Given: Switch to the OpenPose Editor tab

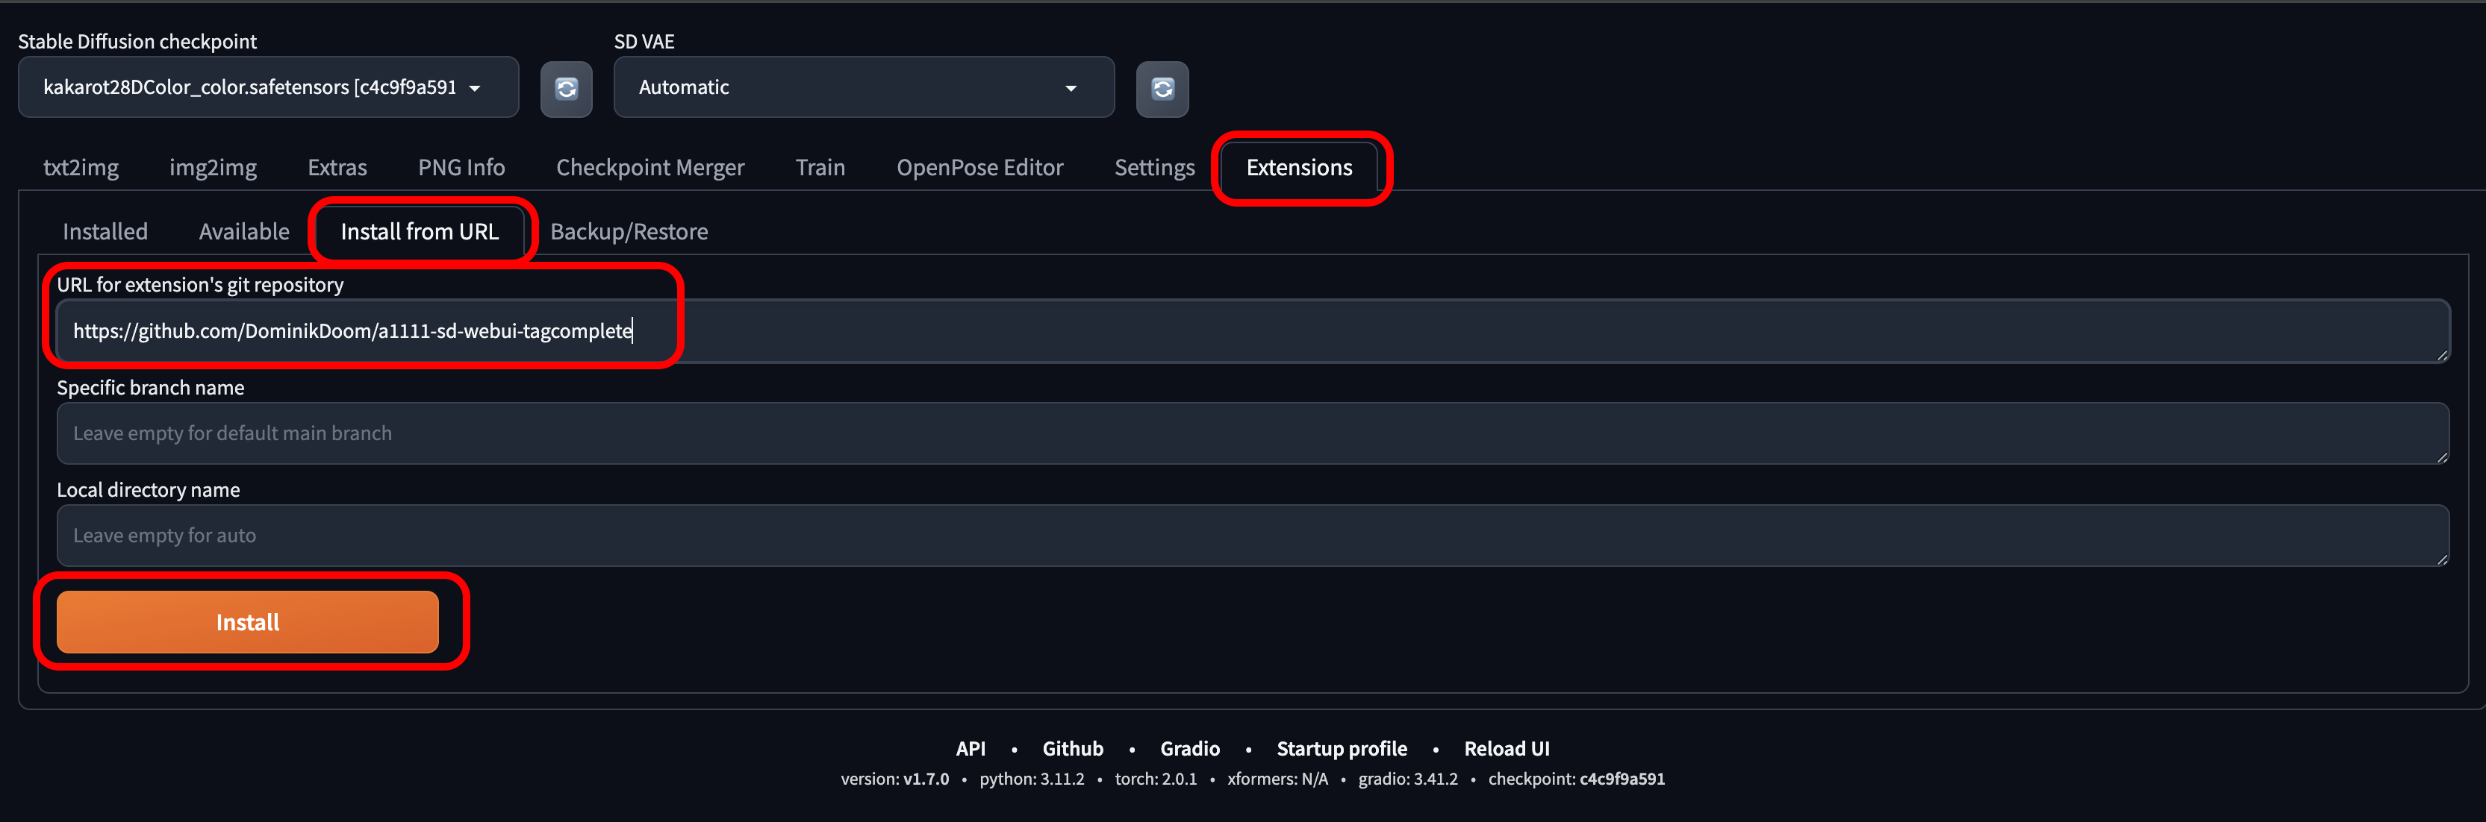Looking at the screenshot, I should point(979,168).
